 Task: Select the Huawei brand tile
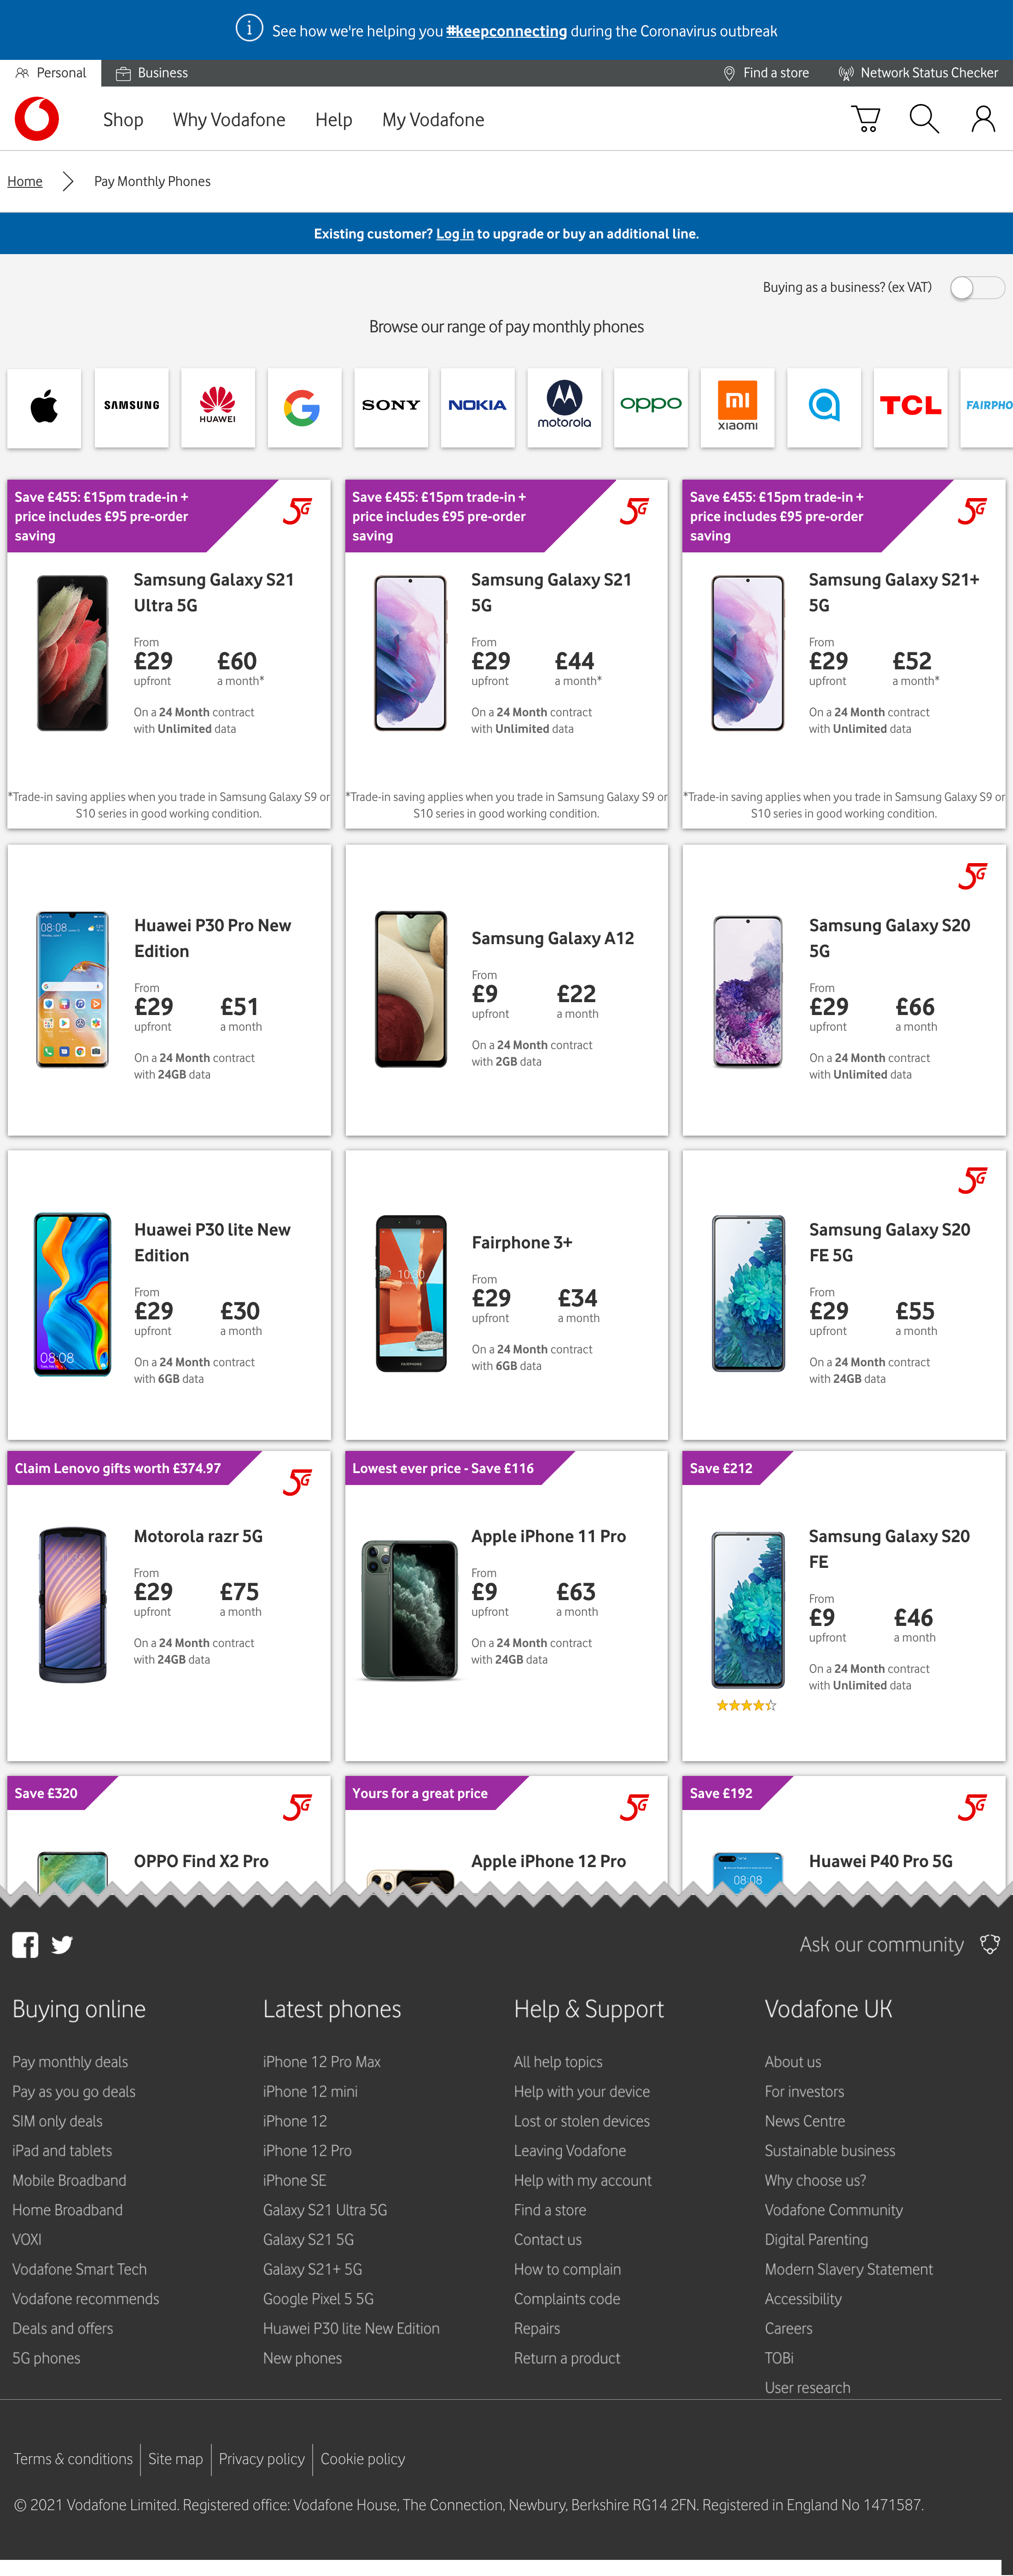click(x=217, y=406)
